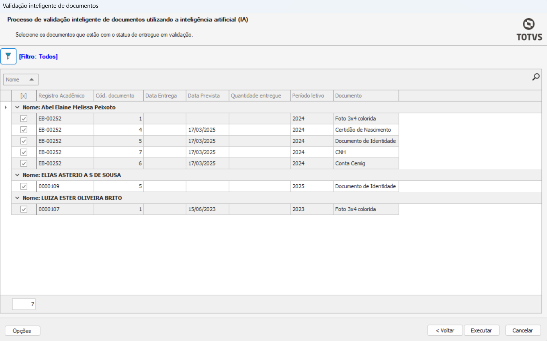The height and width of the screenshot is (341, 547).
Task: Sort by Cód. documento column header
Action: [119, 96]
